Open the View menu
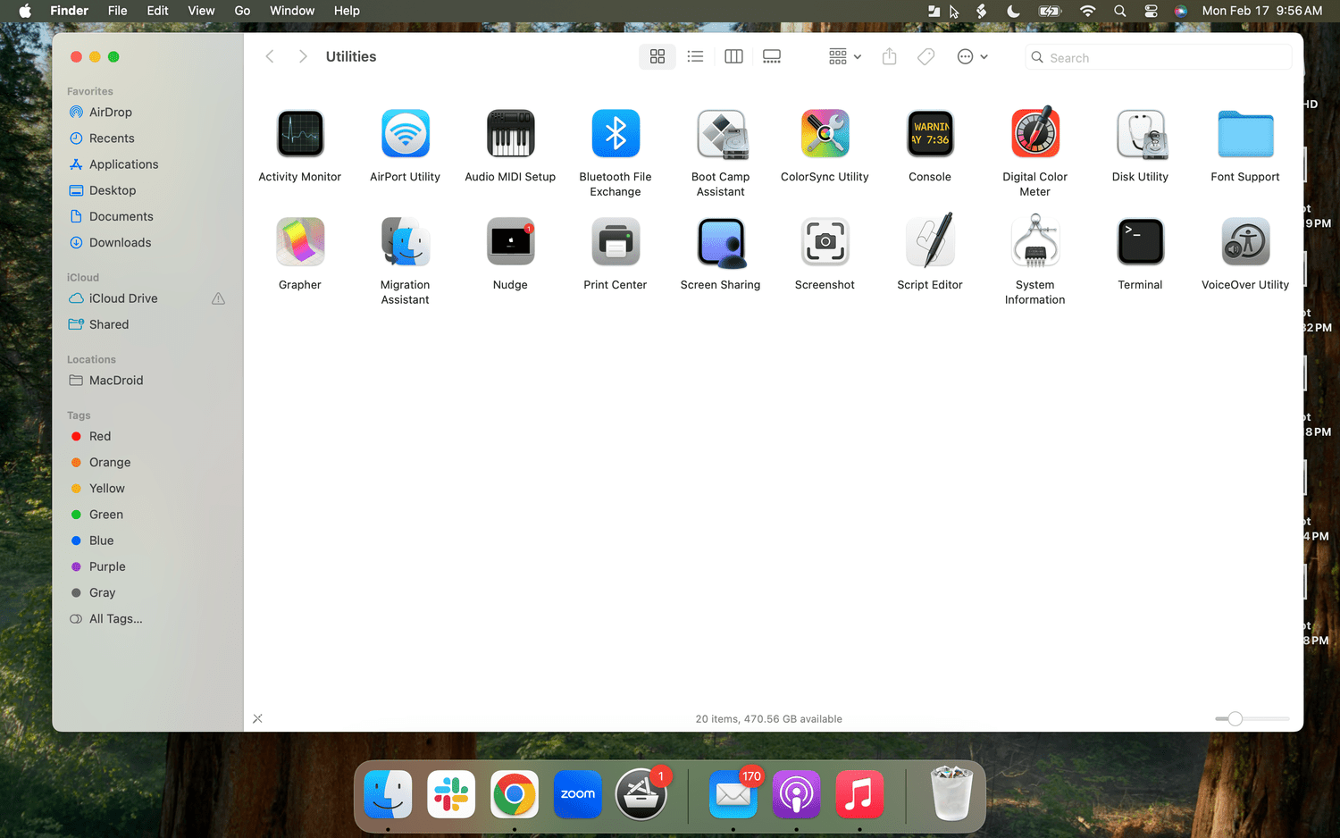 tap(201, 11)
